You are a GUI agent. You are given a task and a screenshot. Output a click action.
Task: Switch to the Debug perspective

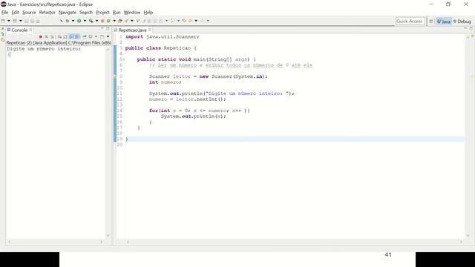point(462,22)
